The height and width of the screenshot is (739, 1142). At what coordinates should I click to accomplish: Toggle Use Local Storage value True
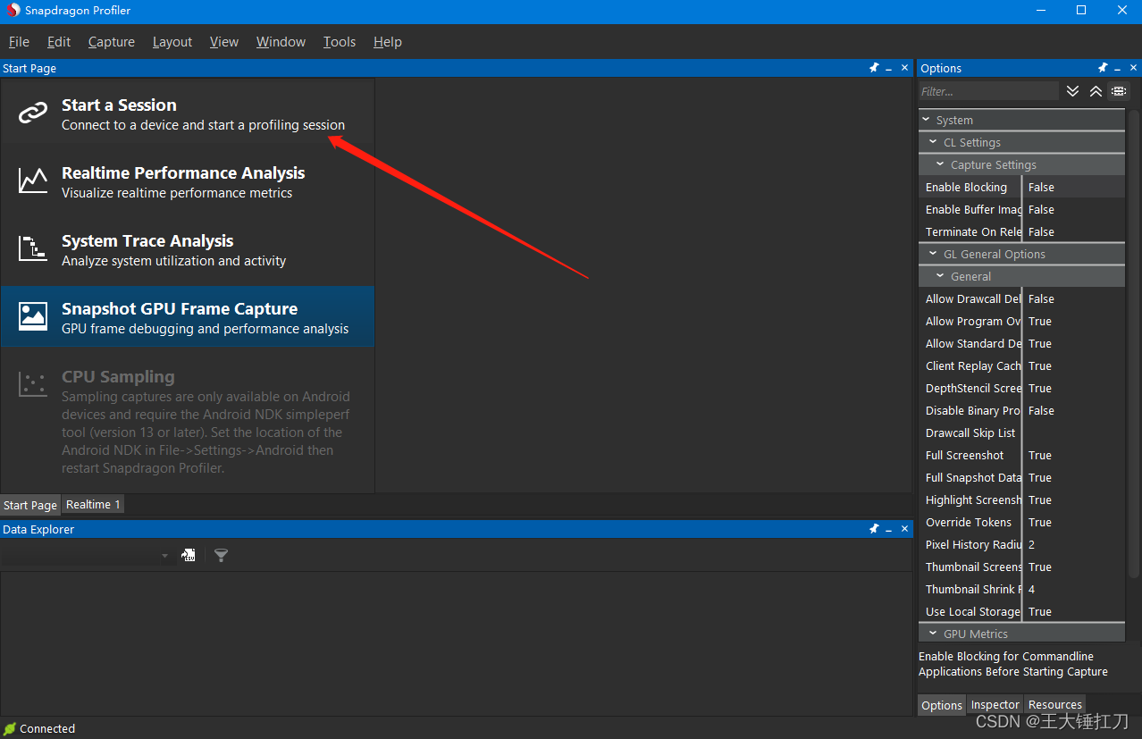click(x=1074, y=611)
